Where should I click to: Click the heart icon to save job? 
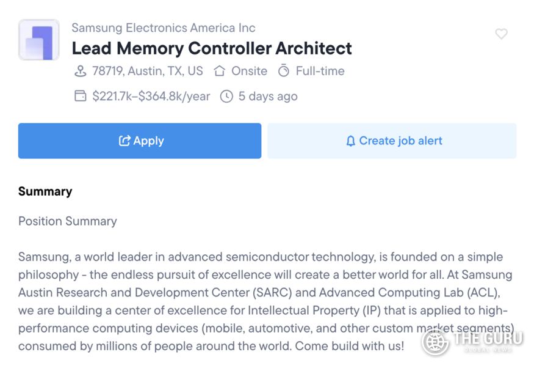[501, 34]
